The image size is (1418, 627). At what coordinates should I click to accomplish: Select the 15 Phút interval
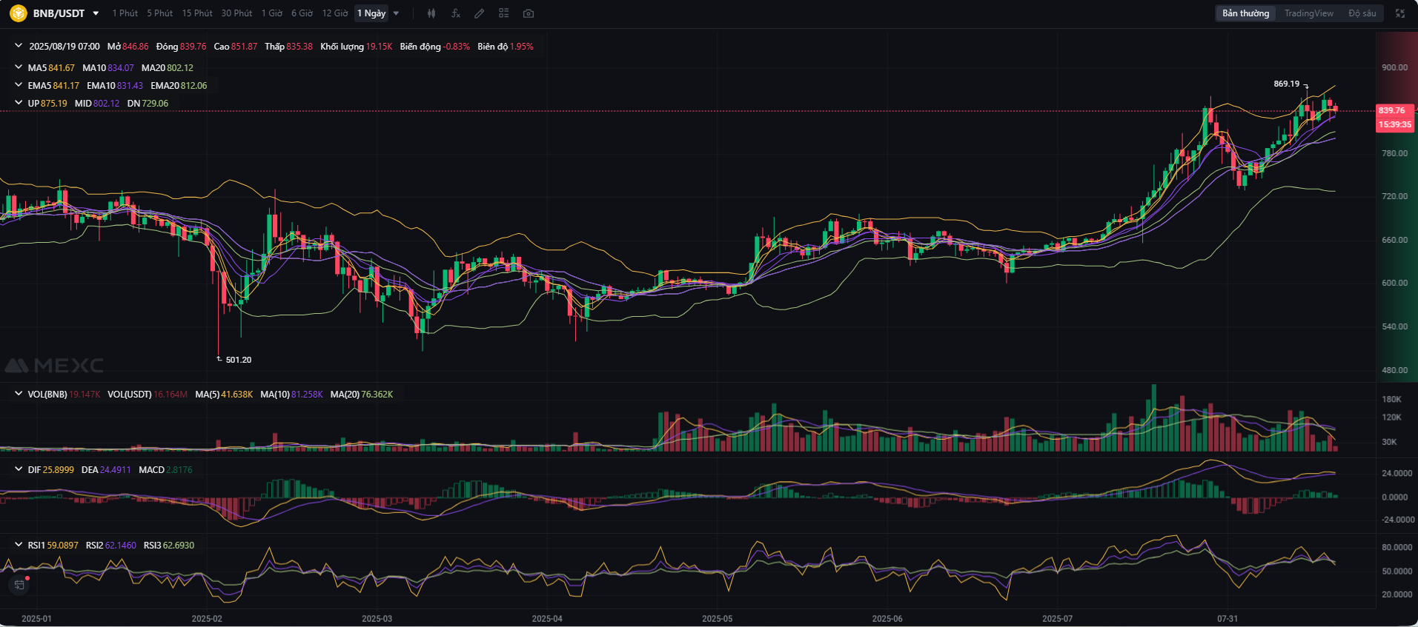click(197, 13)
